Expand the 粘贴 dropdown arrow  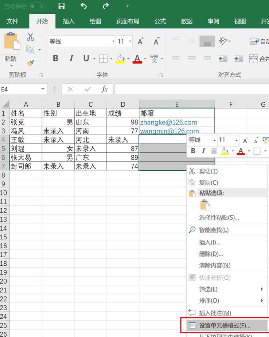tap(11, 65)
